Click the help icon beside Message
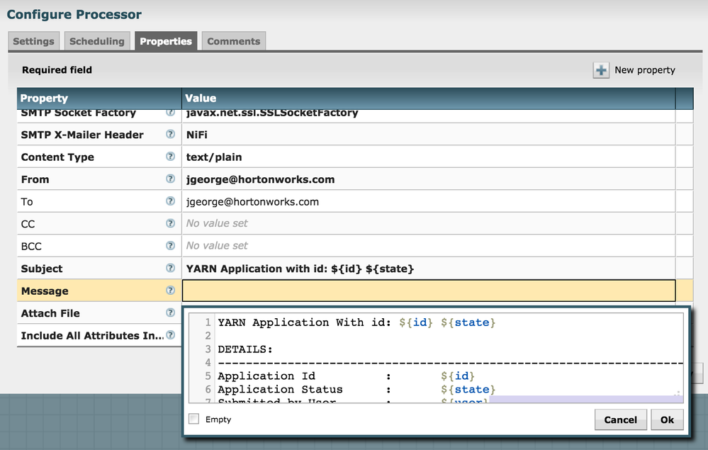Viewport: 708px width, 450px height. coord(170,291)
